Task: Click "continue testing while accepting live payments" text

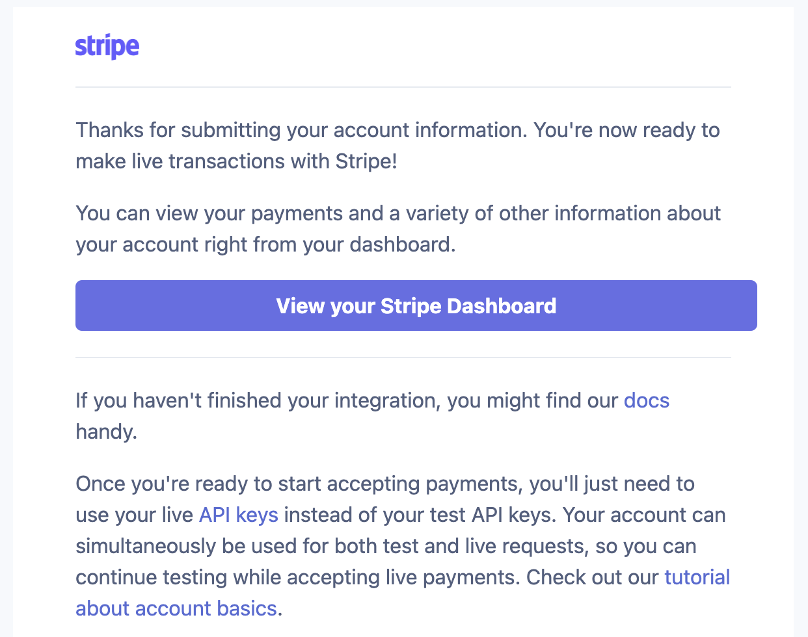Action: click(x=297, y=577)
